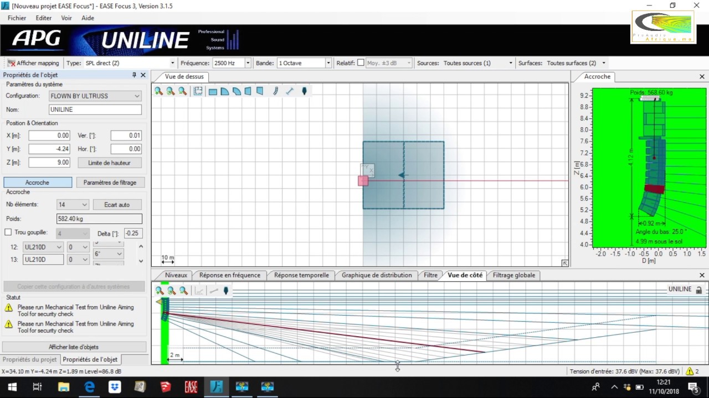Screen dimensions: 709x398
Task: Click element list scroll down arrow
Action: tap(141, 260)
